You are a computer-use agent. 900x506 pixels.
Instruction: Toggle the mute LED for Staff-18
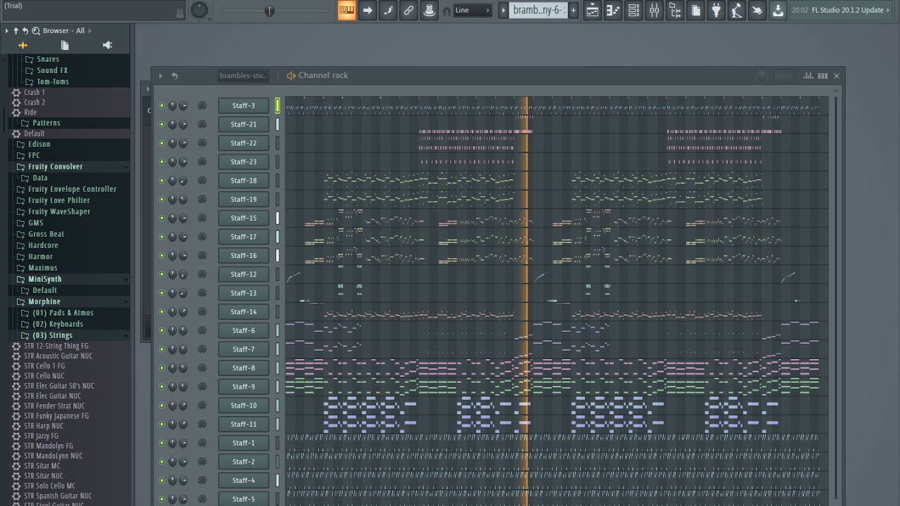[x=162, y=181]
